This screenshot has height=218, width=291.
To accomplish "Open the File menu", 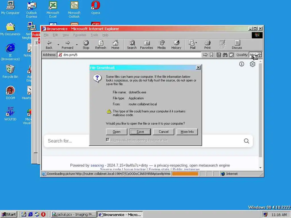I will [x=46, y=35].
